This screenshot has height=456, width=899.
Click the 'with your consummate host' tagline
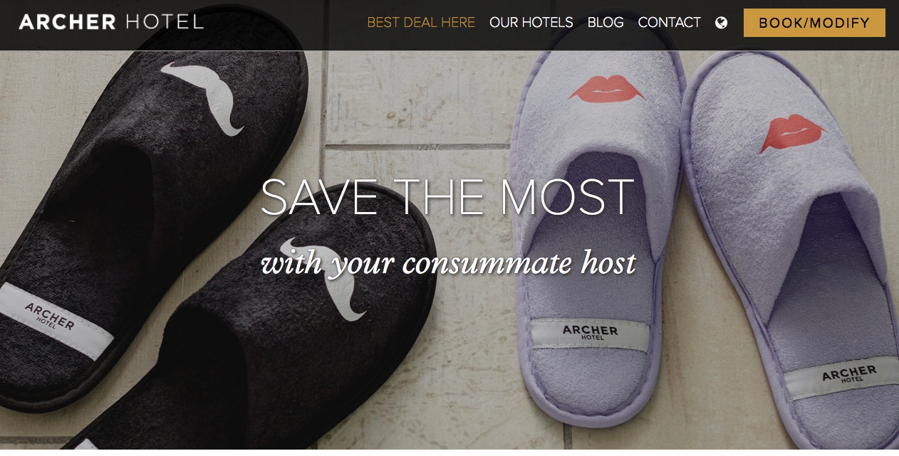click(449, 264)
